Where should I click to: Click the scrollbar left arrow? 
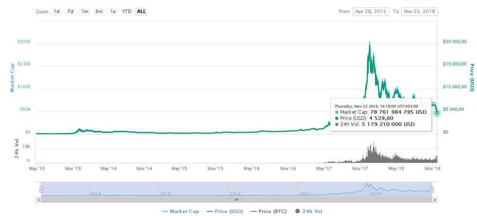tap(39, 200)
